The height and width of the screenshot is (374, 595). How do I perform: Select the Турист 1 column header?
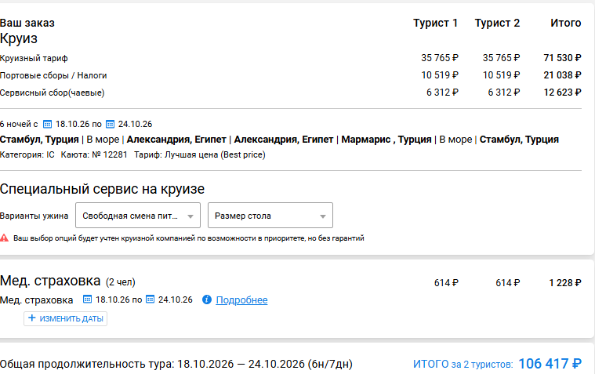(x=435, y=24)
